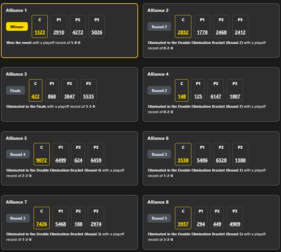The image size is (281, 252).
Task: Open team 6328 link
Action: pos(221,160)
